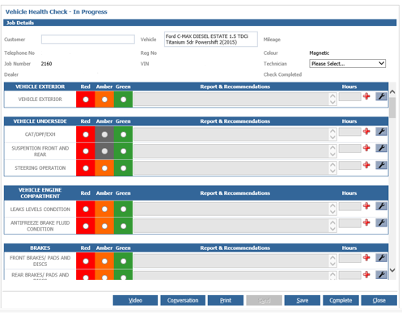
Task: Select Green swatch radio for CAT/DPF/EXH
Action: click(124, 134)
